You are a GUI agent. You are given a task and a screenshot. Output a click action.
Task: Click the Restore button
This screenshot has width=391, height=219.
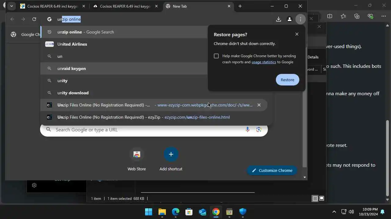(x=287, y=80)
